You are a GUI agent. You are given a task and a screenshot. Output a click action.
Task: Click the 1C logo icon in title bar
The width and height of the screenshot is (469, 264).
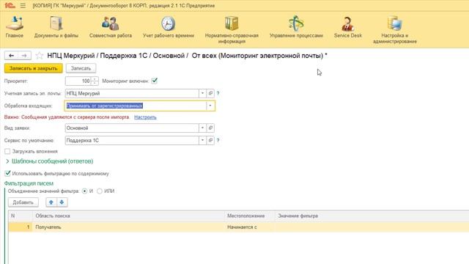(10, 5)
